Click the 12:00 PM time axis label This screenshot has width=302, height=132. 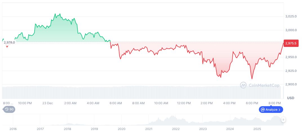[184, 103]
